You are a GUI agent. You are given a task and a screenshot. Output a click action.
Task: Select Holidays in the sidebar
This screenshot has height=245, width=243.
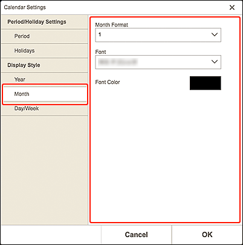point(45,51)
